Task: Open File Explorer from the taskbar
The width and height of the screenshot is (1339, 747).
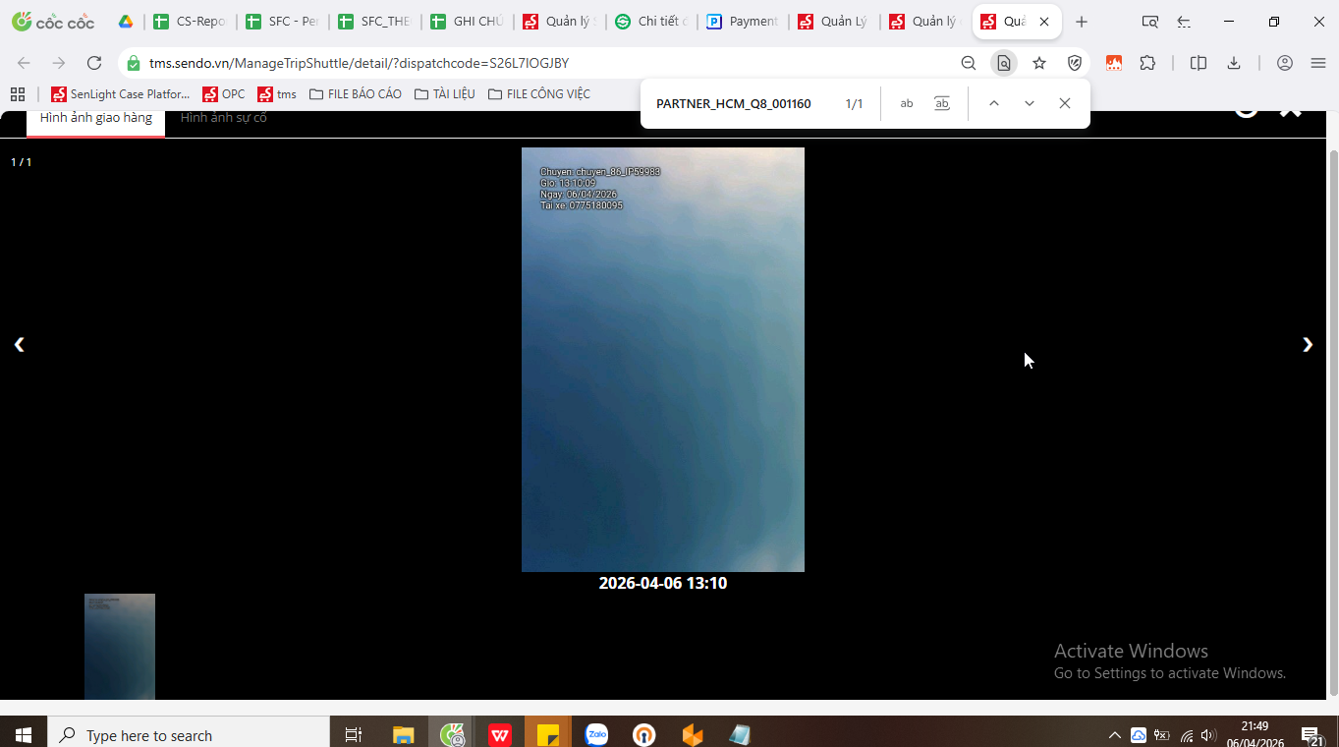Action: [404, 734]
